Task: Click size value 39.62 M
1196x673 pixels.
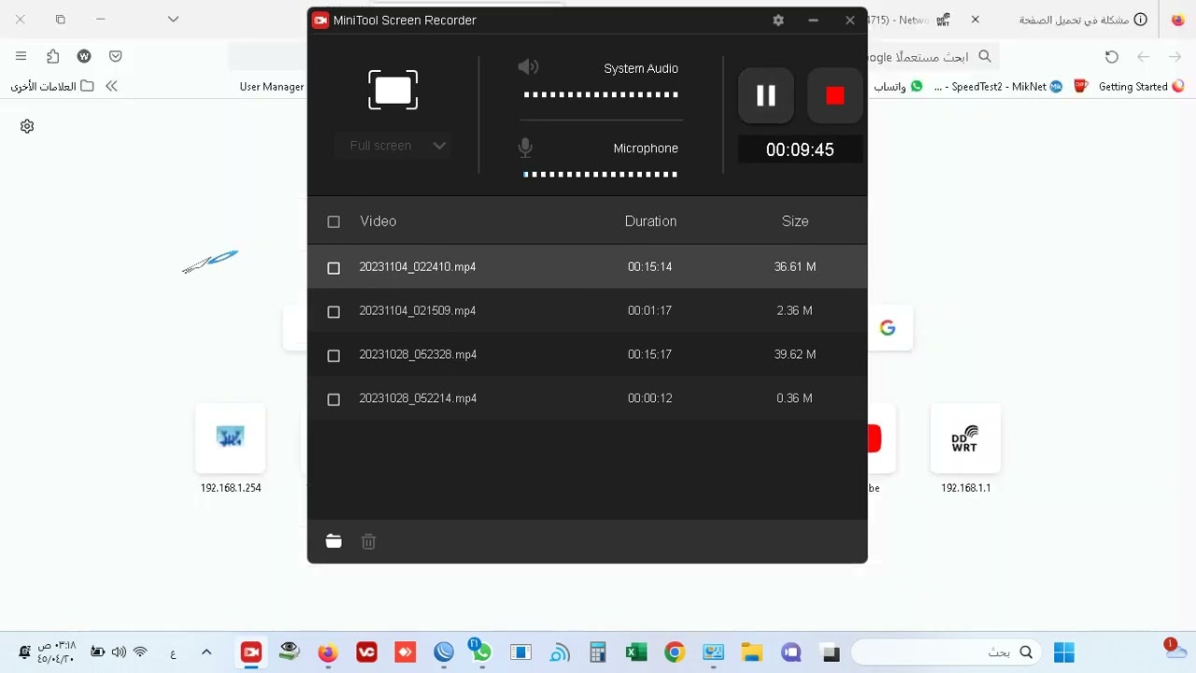Action: [x=795, y=354]
